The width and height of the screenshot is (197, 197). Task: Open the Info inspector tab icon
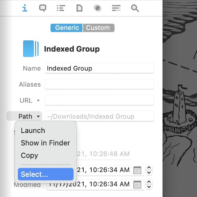(x=25, y=8)
